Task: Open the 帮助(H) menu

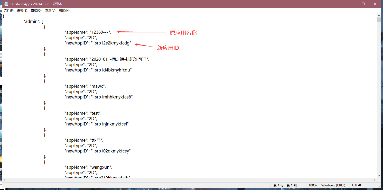Action: [x=64, y=11]
